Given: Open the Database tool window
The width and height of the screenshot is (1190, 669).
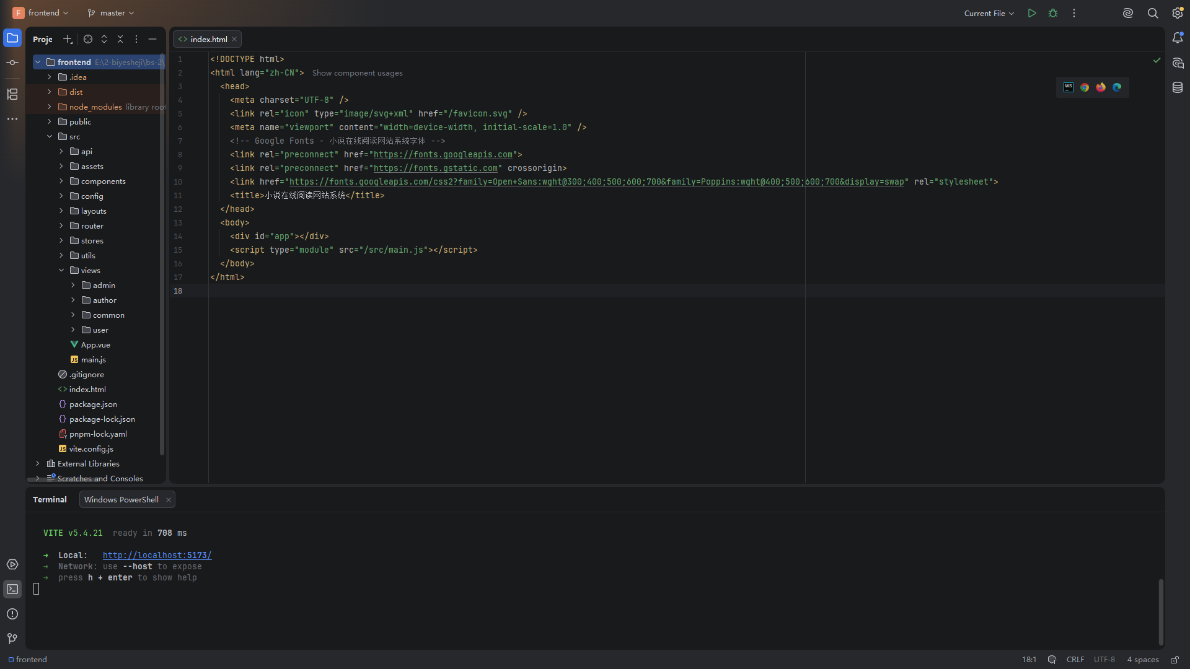Looking at the screenshot, I should (x=1178, y=87).
